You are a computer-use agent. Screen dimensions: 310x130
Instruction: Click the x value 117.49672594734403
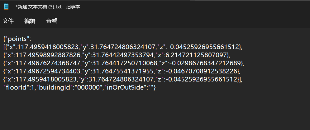pos(48,71)
